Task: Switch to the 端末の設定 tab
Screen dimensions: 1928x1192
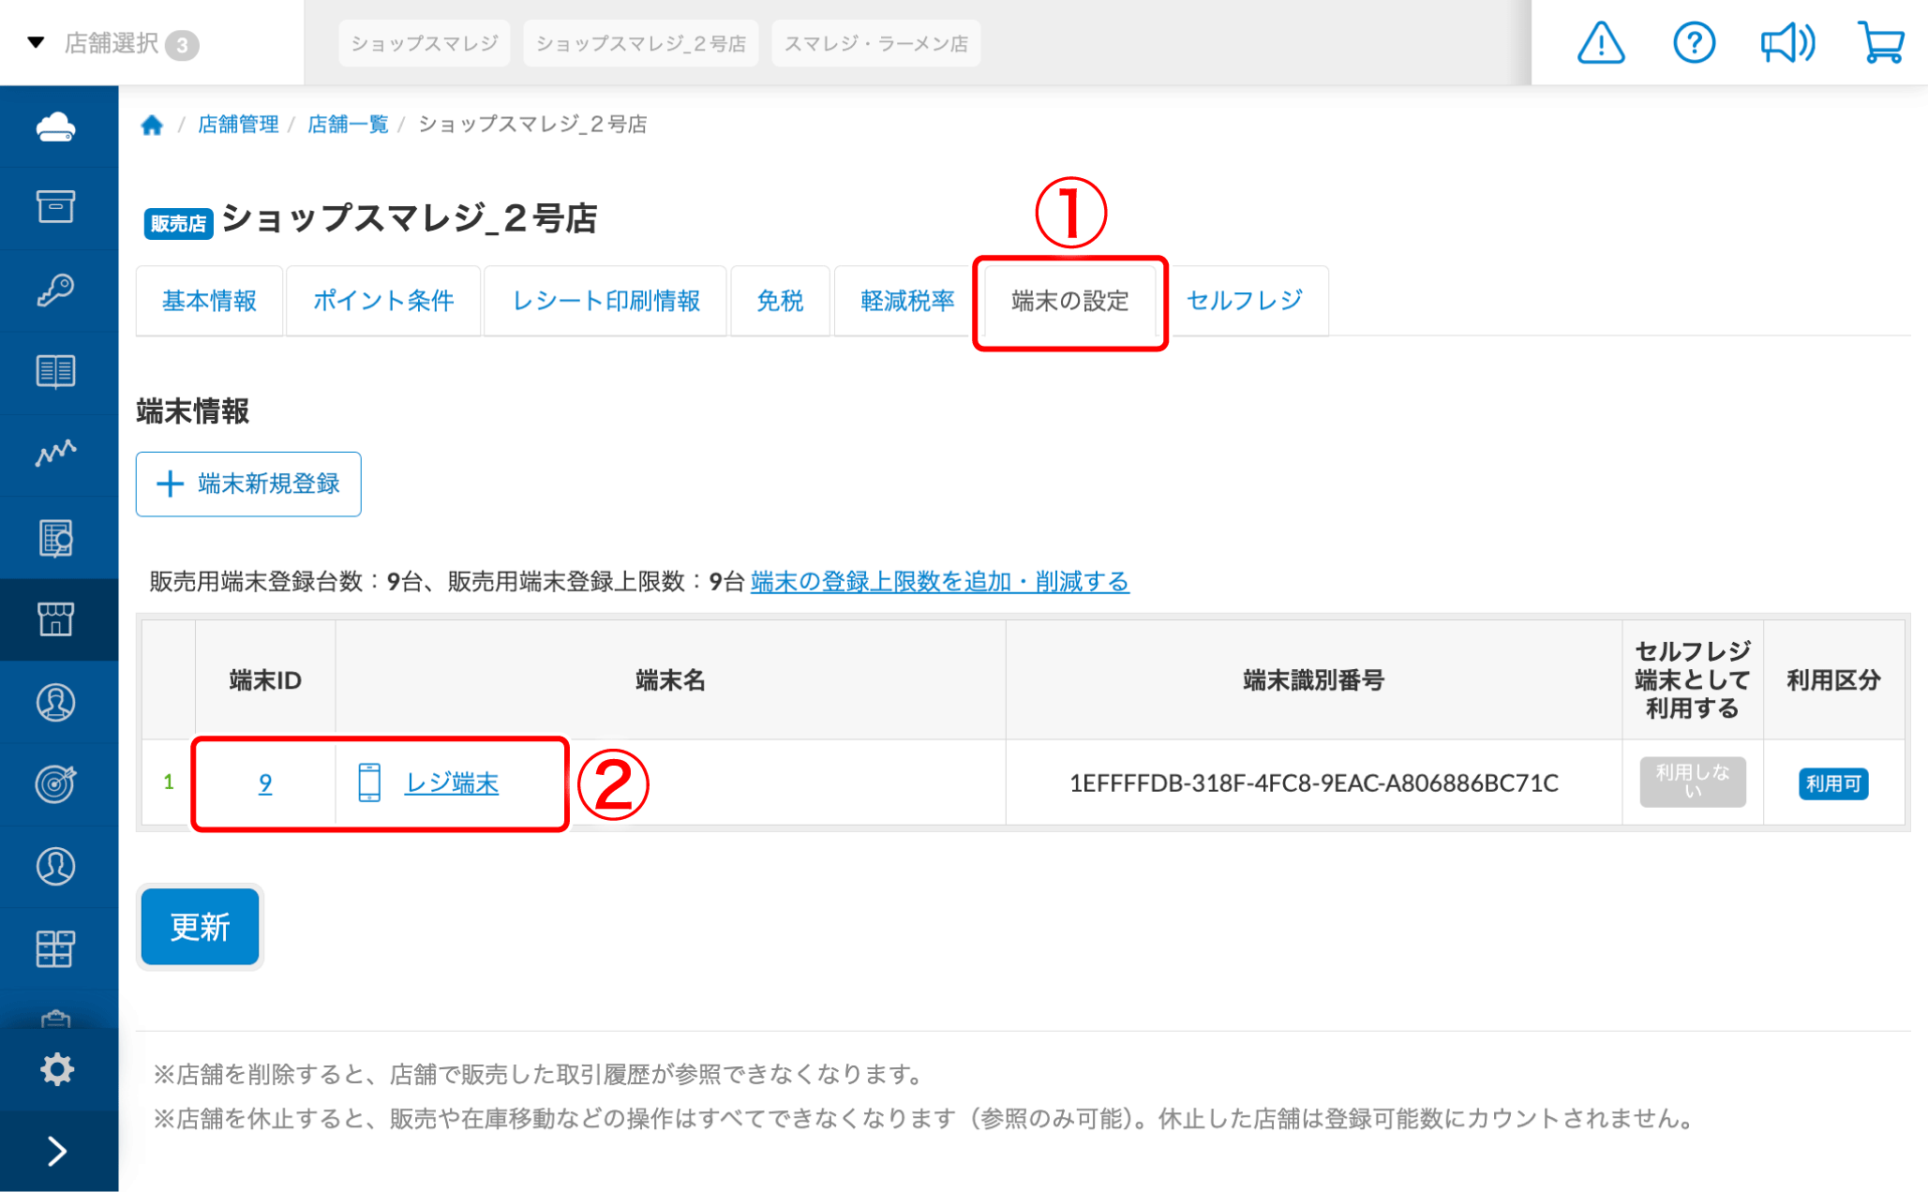Action: click(1070, 301)
